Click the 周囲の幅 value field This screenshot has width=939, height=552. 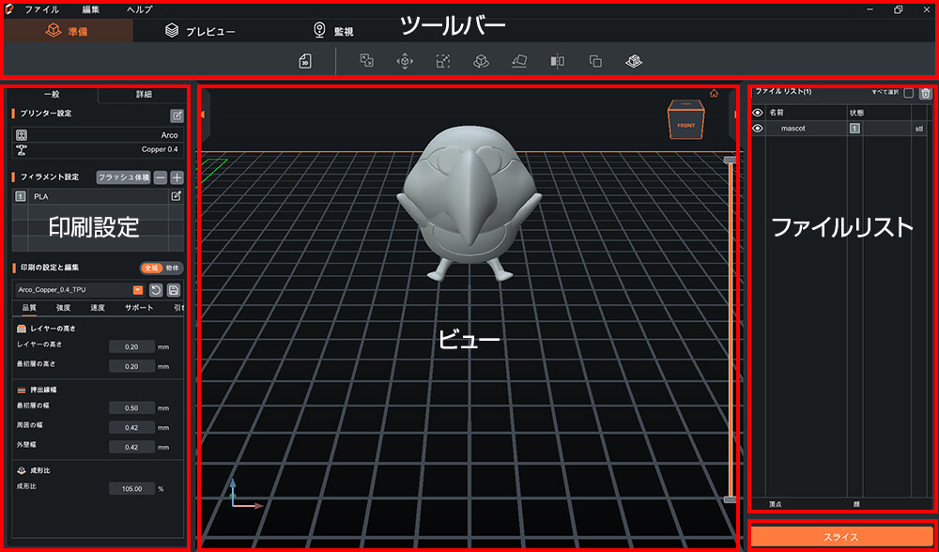tap(131, 427)
